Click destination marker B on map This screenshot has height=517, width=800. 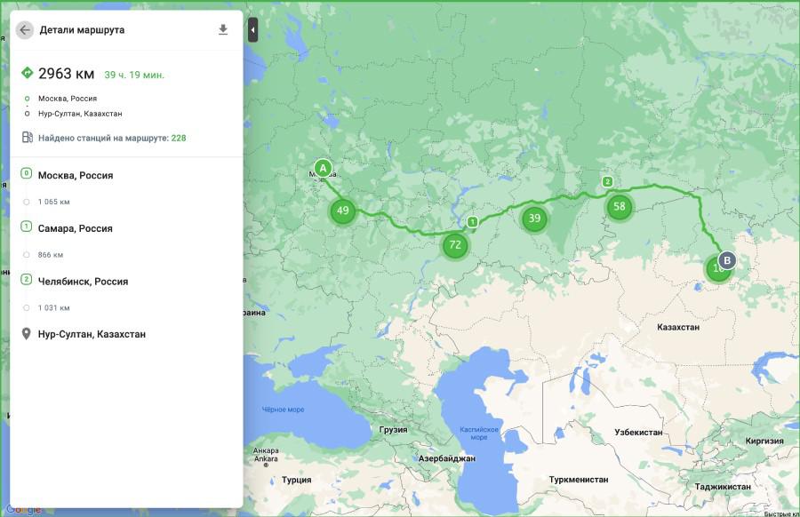(x=727, y=260)
